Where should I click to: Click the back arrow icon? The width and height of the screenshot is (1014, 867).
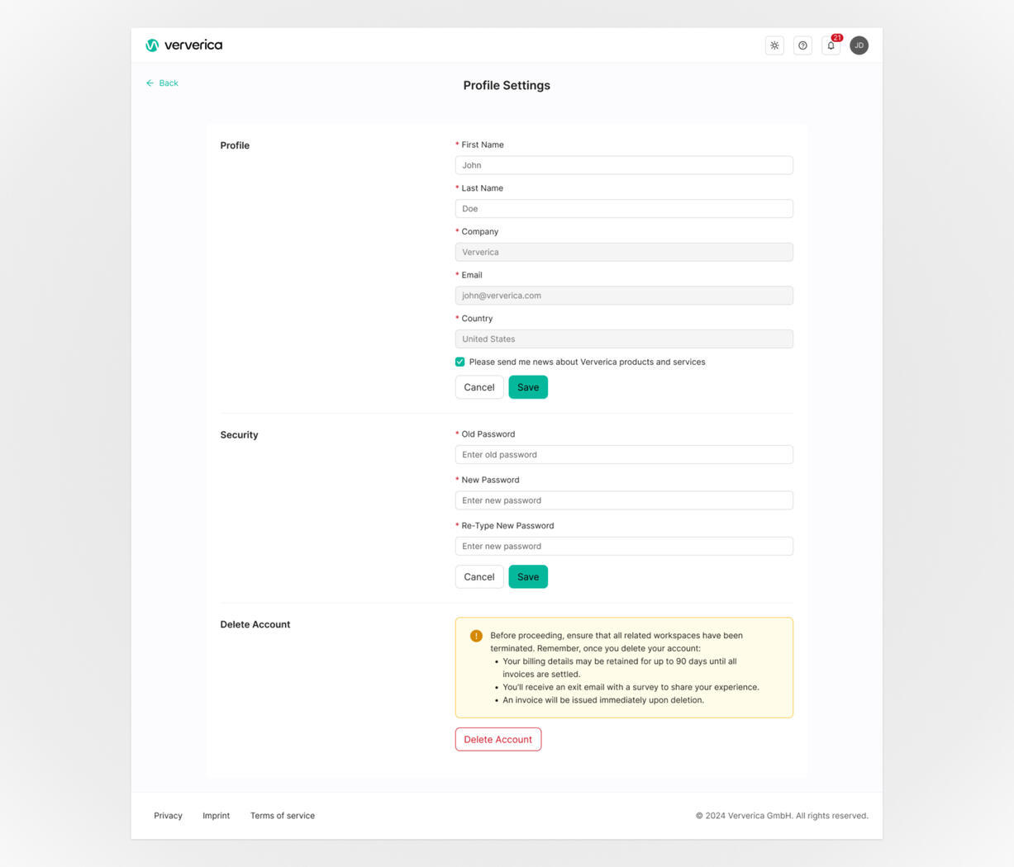(150, 83)
